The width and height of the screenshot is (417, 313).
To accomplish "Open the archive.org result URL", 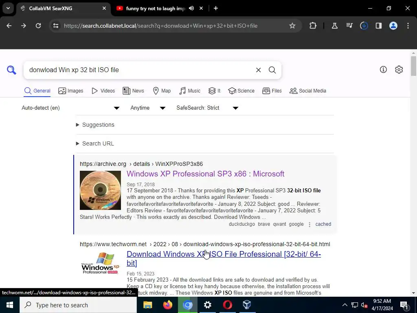I will click(141, 164).
